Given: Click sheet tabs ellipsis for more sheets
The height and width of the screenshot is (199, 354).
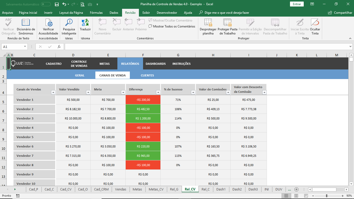Looking at the screenshot, I should click(x=289, y=189).
